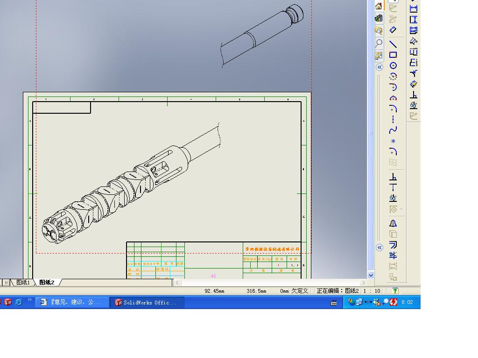
Task: Click the lightning-bolt Autodimension icon
Action: (x=414, y=84)
